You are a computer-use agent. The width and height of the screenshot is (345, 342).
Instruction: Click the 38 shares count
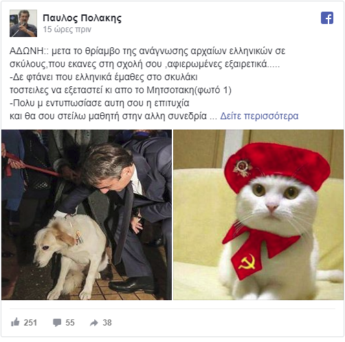pyautogui.click(x=107, y=323)
